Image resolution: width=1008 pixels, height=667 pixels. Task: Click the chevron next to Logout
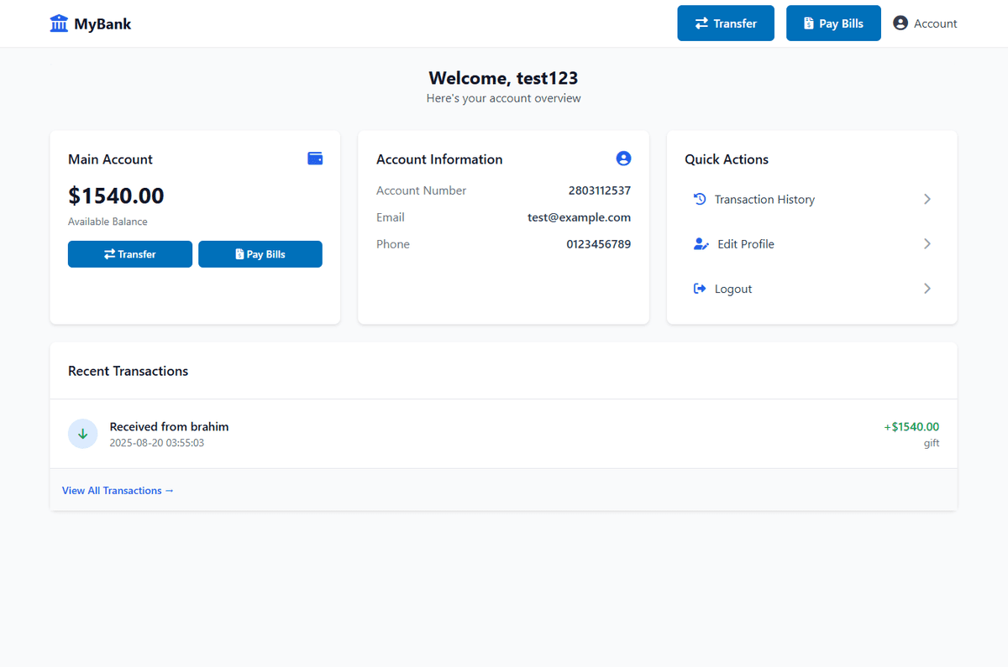(x=927, y=288)
